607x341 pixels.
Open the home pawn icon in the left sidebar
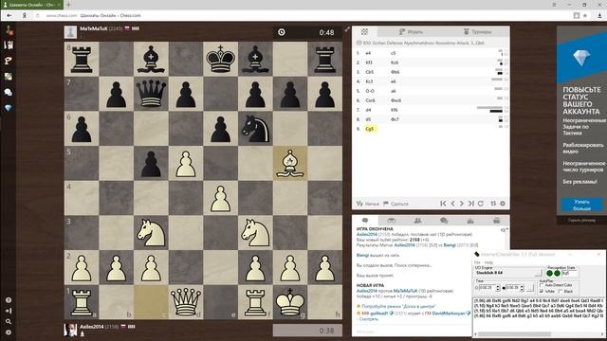click(9, 29)
